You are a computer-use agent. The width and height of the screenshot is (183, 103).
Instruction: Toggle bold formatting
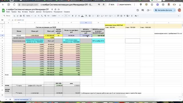[73, 16]
